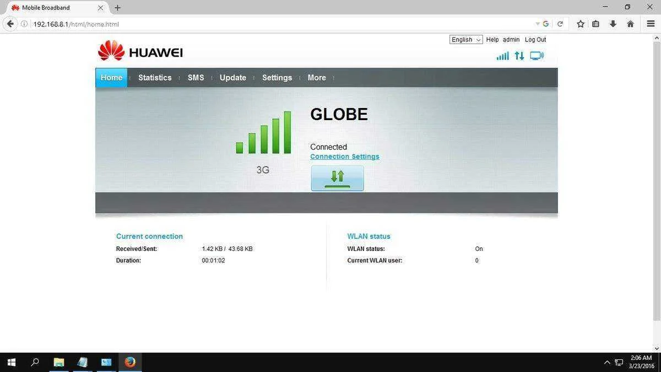Click the taskbar search magnifier
Screen dimensions: 661x372
(x=35, y=362)
